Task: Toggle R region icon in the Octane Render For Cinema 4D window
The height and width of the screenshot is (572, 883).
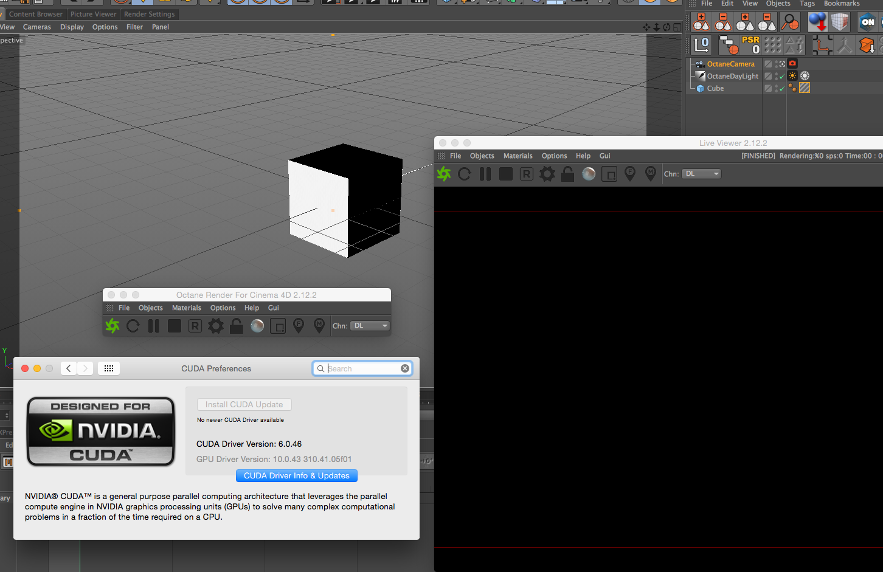Action: [x=195, y=326]
